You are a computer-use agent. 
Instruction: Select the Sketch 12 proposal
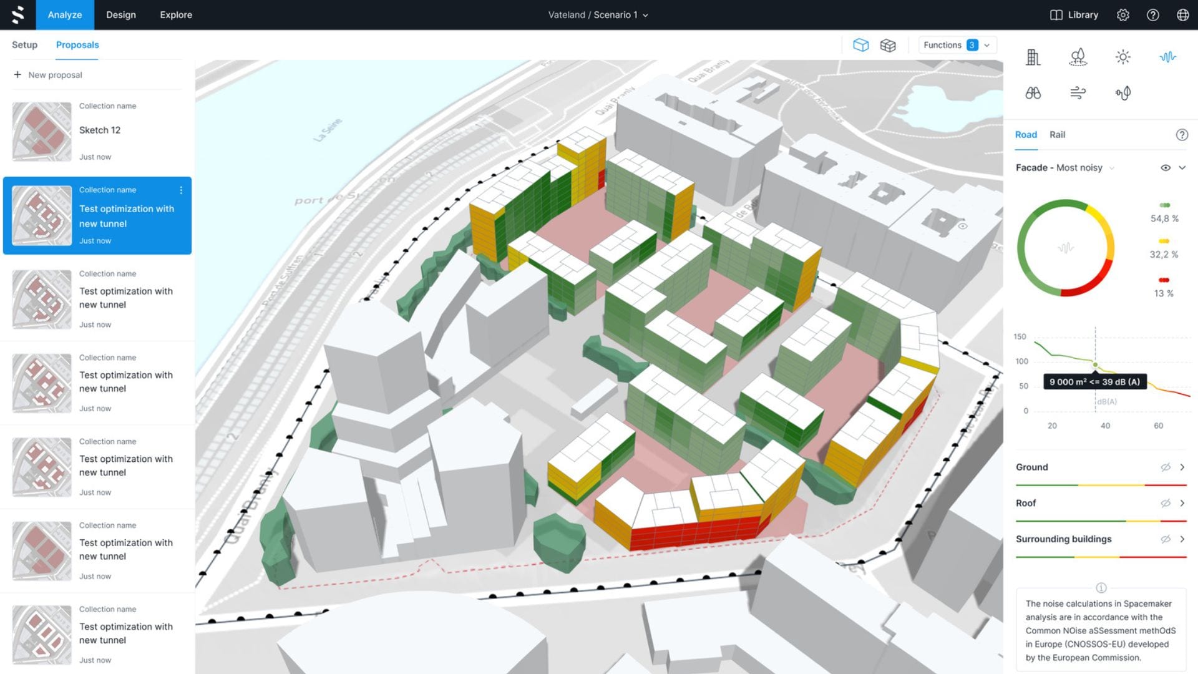click(x=97, y=131)
